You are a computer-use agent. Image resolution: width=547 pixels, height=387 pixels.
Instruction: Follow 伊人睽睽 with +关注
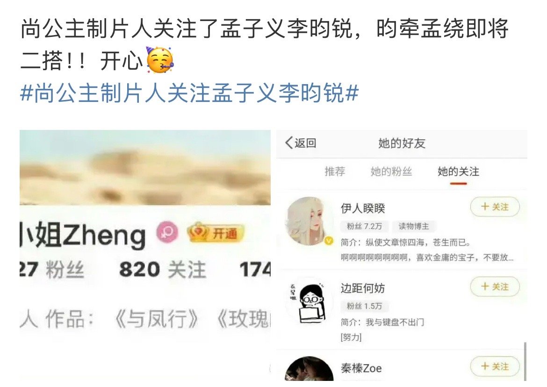point(495,207)
